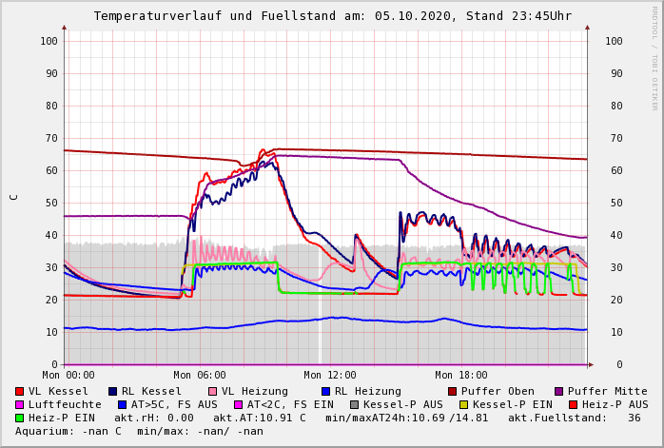Viewport: 664px width, 448px height.
Task: Click the Mon 00:00 time axis label
Action: (x=68, y=376)
